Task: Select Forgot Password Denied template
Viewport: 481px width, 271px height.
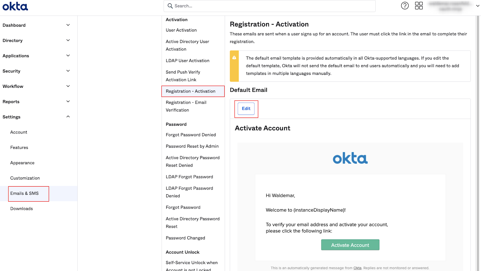Action: tap(191, 135)
